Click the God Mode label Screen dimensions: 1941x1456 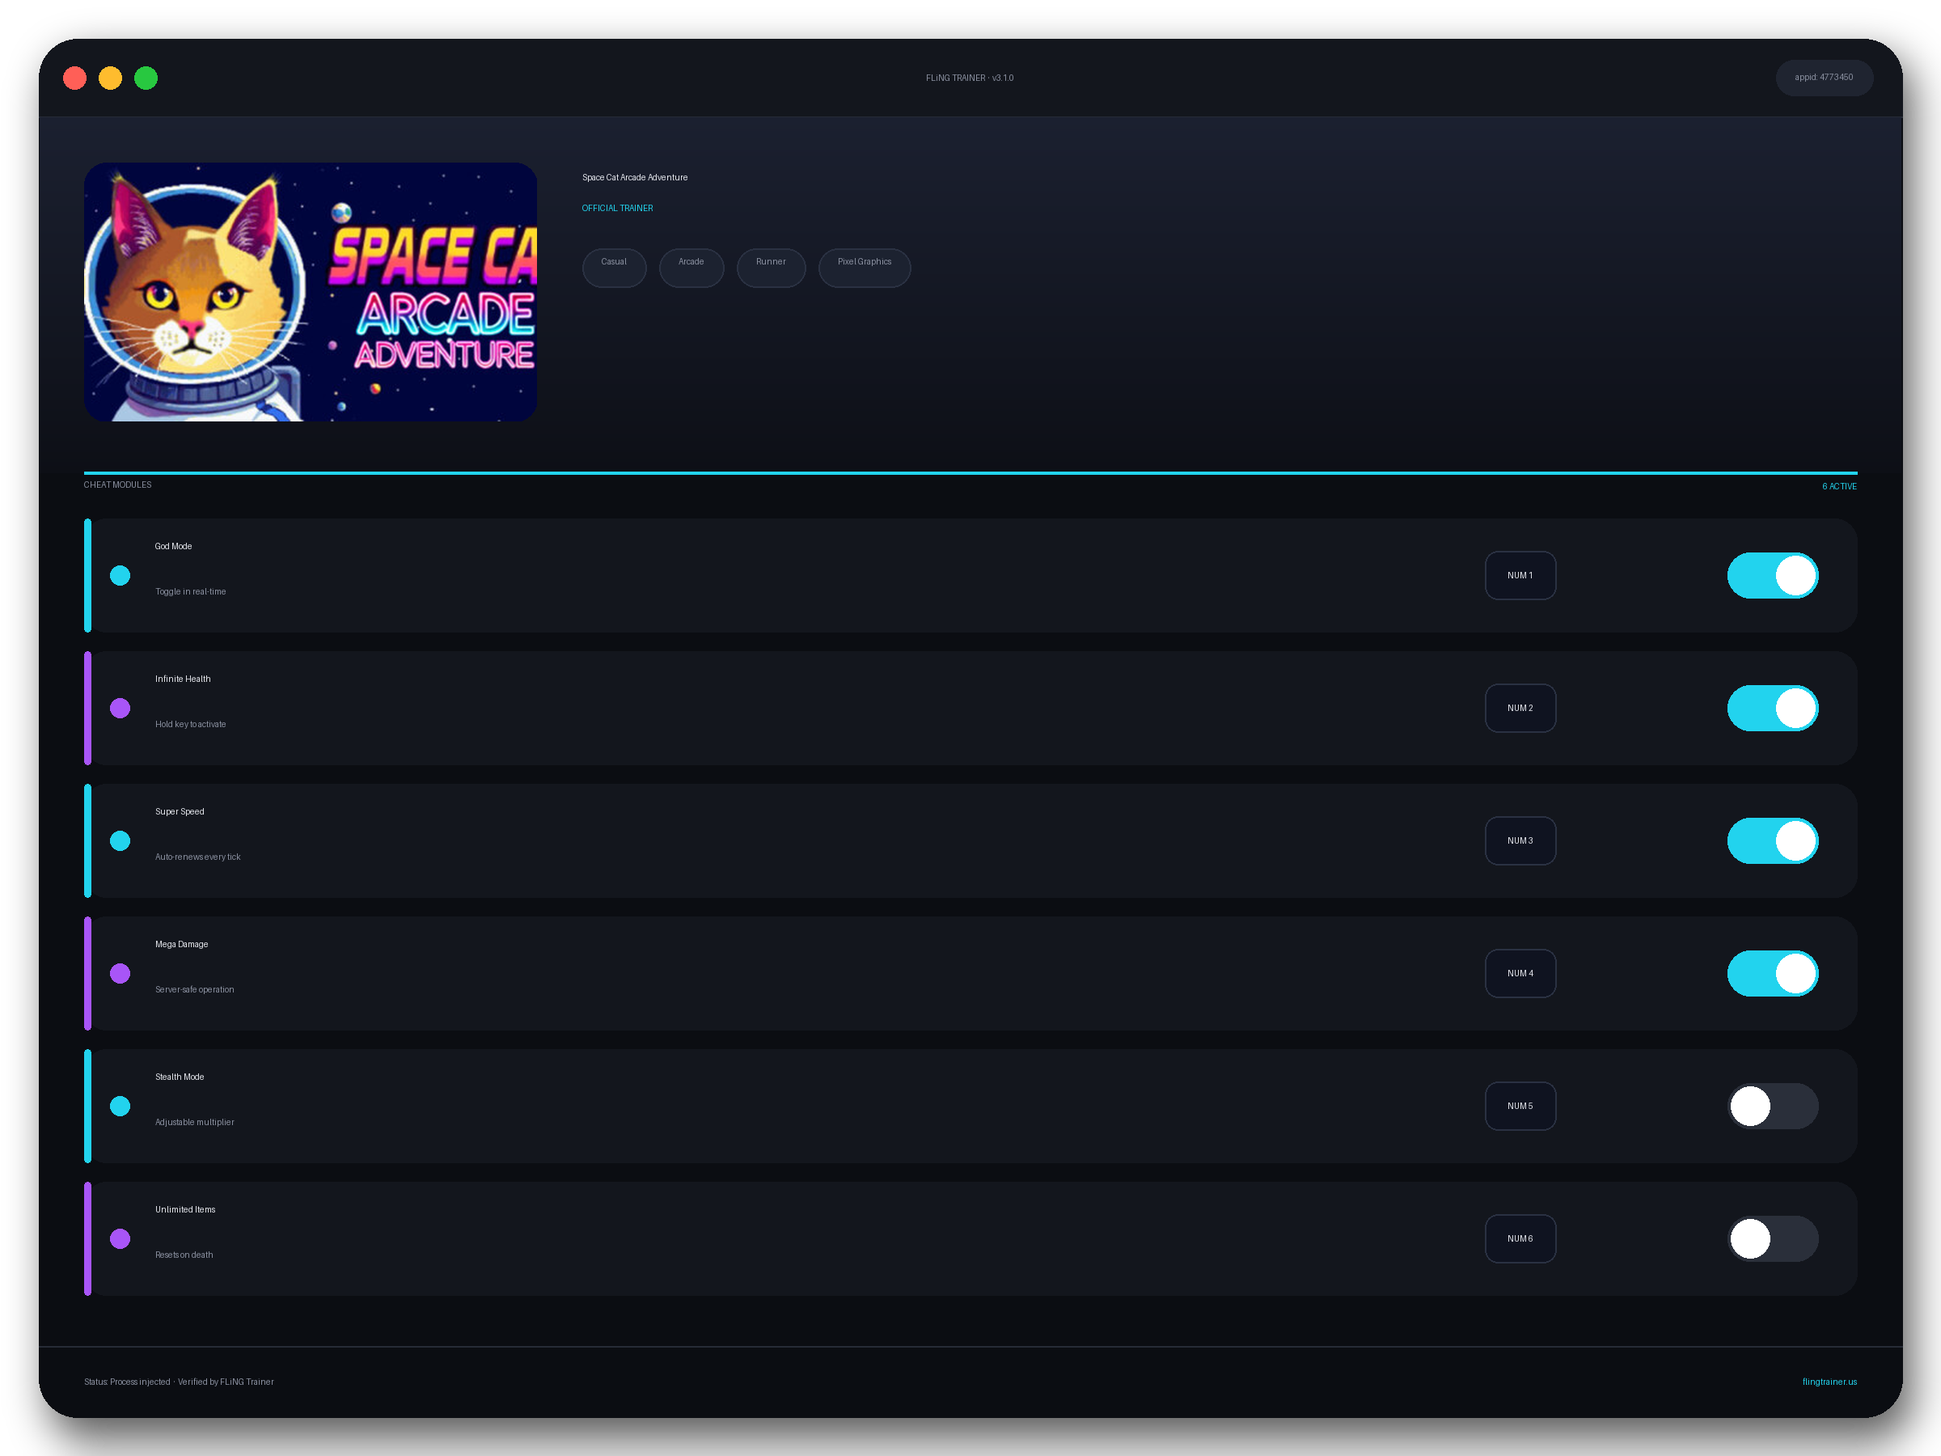[173, 546]
